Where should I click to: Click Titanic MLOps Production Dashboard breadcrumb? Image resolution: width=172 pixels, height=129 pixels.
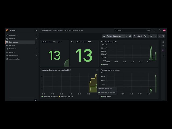tap(66, 30)
